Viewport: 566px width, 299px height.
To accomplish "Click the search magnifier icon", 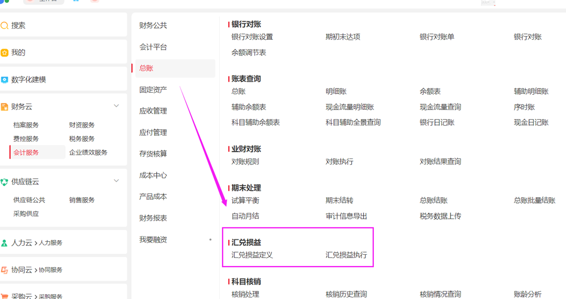I will click(4, 26).
